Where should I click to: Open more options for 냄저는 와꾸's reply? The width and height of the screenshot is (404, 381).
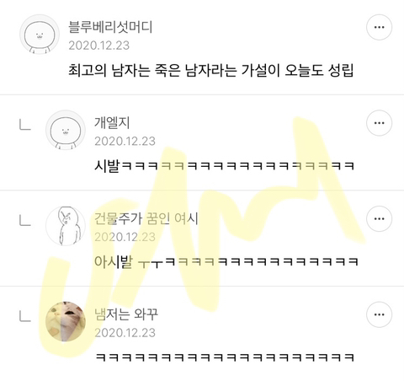tap(379, 314)
